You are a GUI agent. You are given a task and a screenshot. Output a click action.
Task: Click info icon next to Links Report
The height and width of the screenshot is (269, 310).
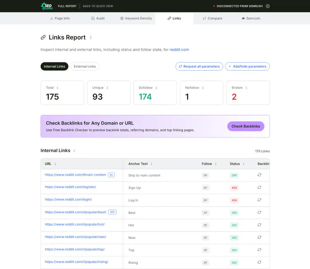91,37
